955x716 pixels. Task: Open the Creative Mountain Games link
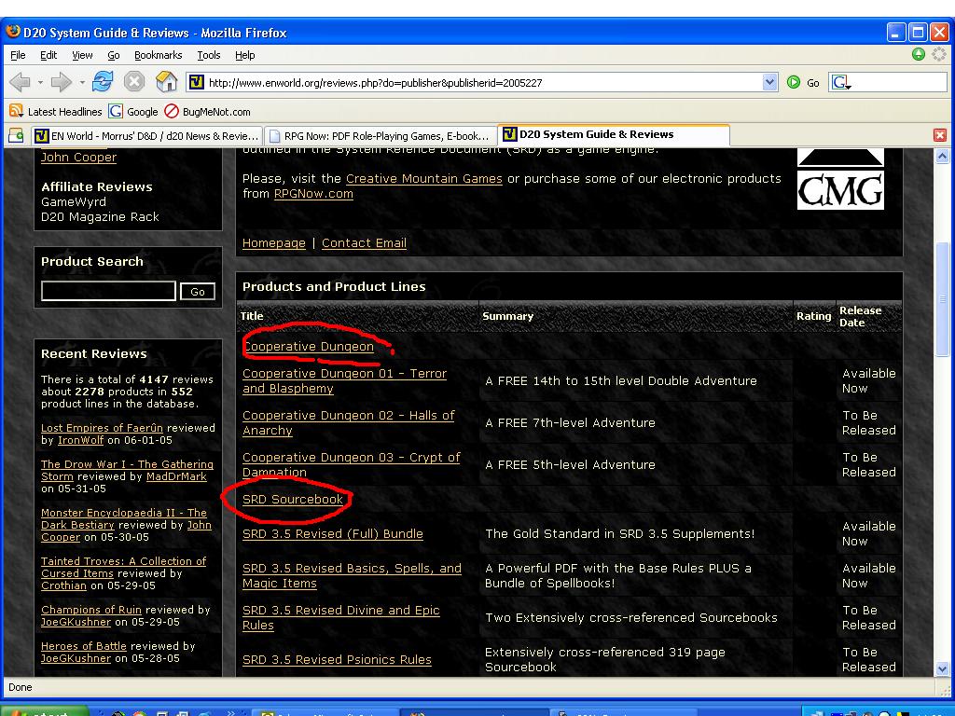point(424,178)
